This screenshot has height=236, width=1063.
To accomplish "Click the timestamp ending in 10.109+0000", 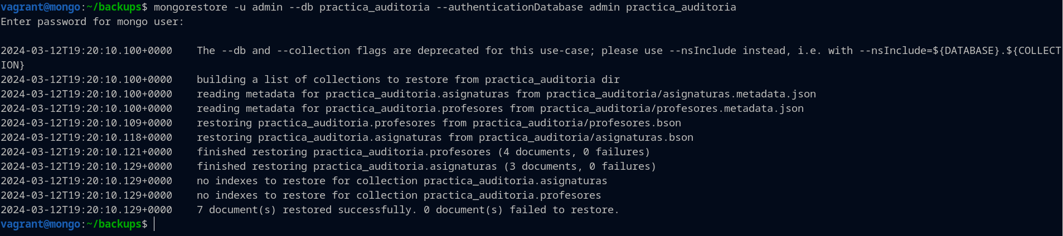I will (x=86, y=123).
